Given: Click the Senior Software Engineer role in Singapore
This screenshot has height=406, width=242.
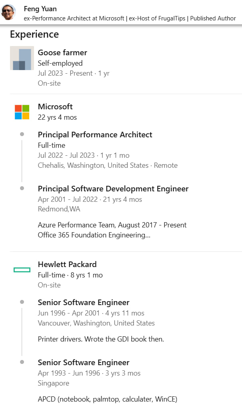Looking at the screenshot, I should pyautogui.click(x=84, y=362).
